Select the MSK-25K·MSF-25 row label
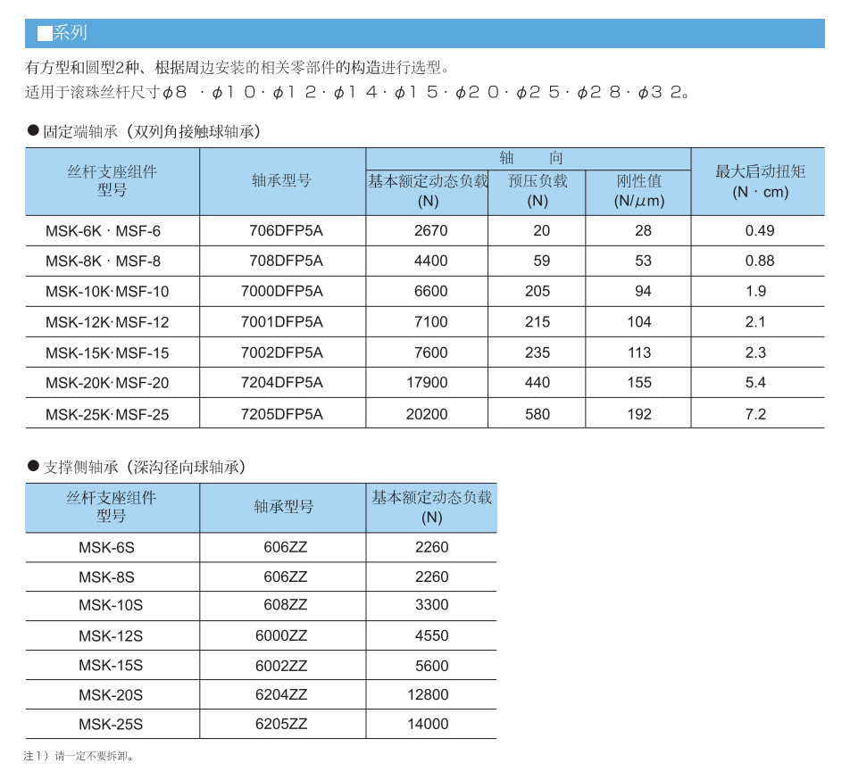 (107, 414)
